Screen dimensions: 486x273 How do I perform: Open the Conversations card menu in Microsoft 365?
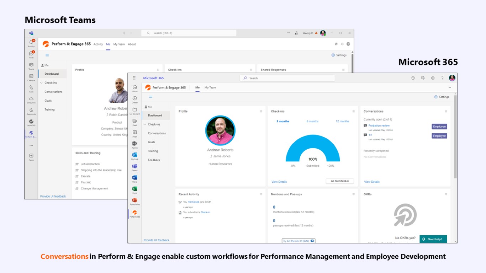pyautogui.click(x=446, y=111)
